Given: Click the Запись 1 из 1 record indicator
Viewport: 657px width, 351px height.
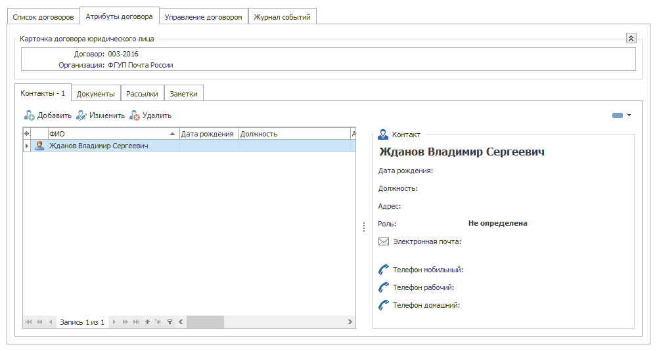Looking at the screenshot, I should [82, 322].
